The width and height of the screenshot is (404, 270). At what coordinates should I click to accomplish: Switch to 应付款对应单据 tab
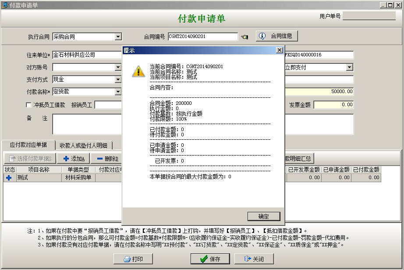(28, 145)
